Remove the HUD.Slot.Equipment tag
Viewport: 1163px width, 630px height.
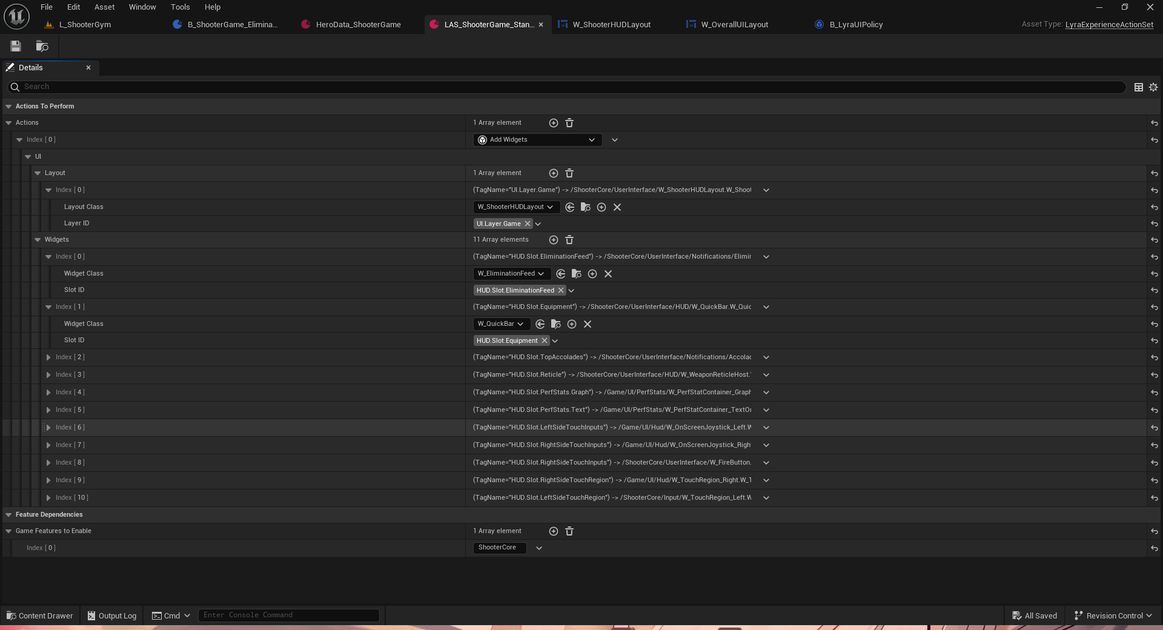point(544,340)
